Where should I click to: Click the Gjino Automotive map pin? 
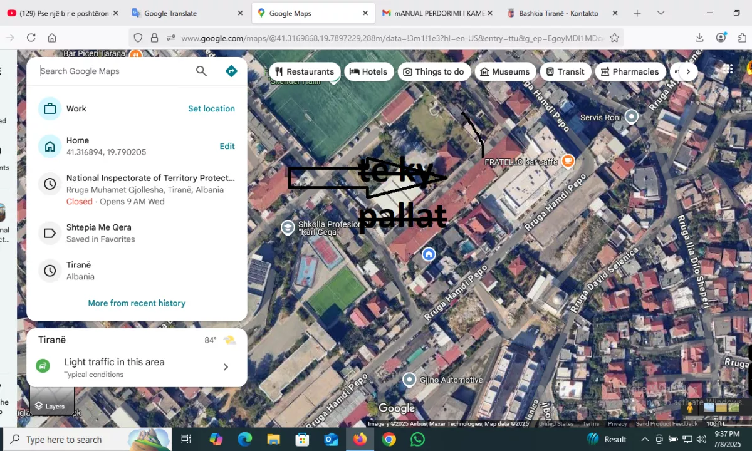click(x=409, y=380)
